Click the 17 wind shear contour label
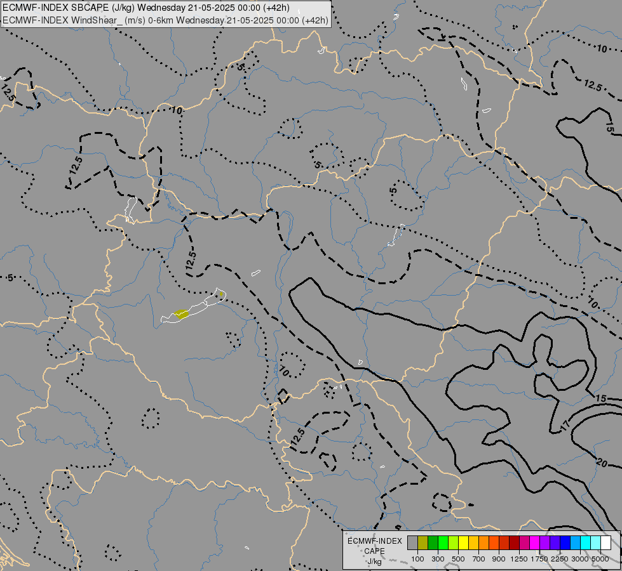 tap(565, 426)
